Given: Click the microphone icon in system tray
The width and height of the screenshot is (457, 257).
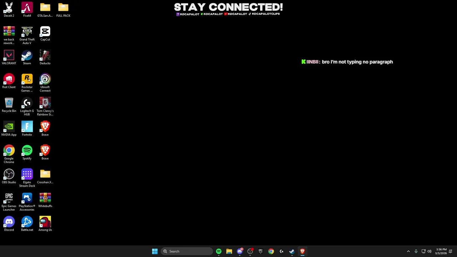Looking at the screenshot, I should pyautogui.click(x=416, y=251).
